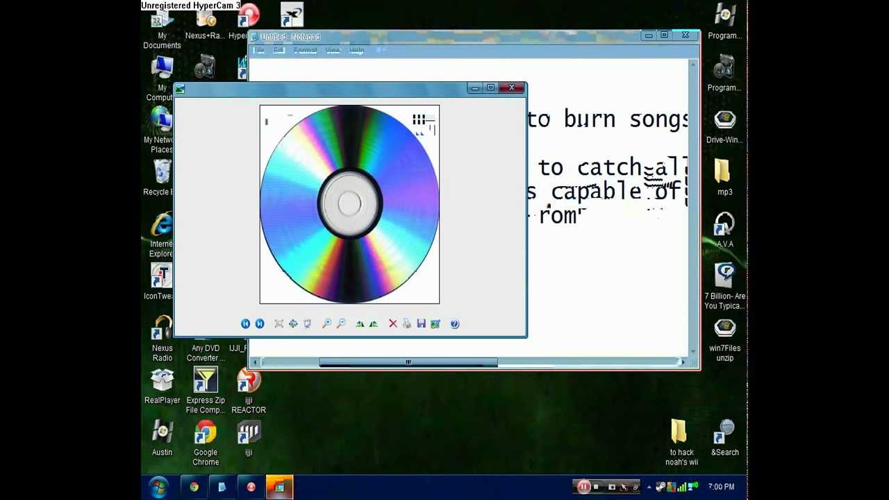This screenshot has height=500, width=889.
Task: Print the picture from the viewer toolbar
Action: 407,324
